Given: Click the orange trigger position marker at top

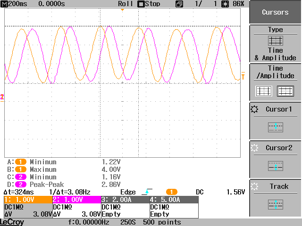Looking at the screenshot, I should 122,10.
